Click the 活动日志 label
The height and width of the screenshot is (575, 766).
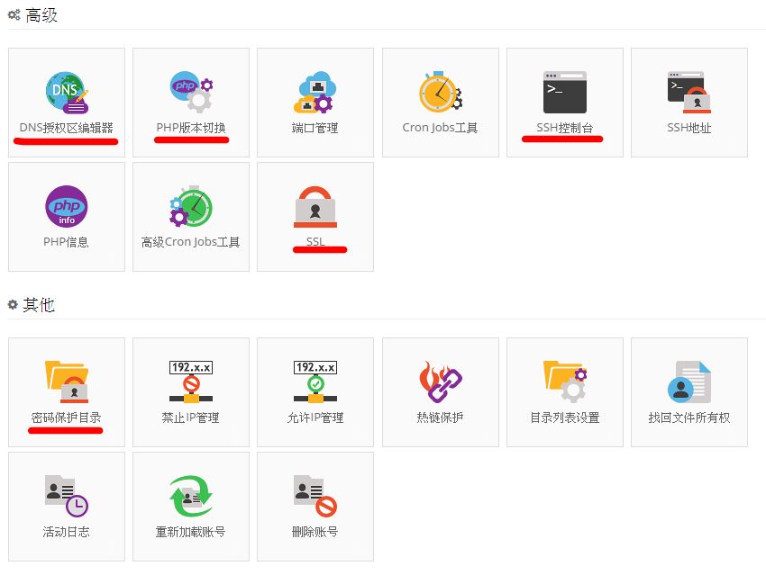pyautogui.click(x=66, y=532)
